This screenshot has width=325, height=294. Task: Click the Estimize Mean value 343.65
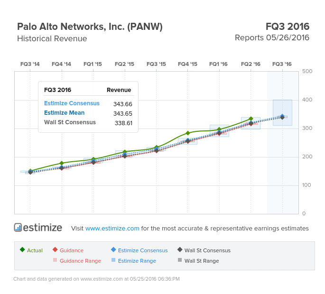(x=123, y=113)
